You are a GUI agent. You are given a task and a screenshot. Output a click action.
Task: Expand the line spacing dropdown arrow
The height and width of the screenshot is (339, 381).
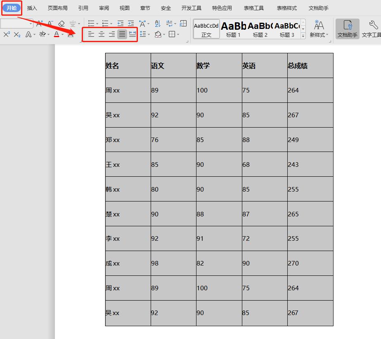pos(149,35)
